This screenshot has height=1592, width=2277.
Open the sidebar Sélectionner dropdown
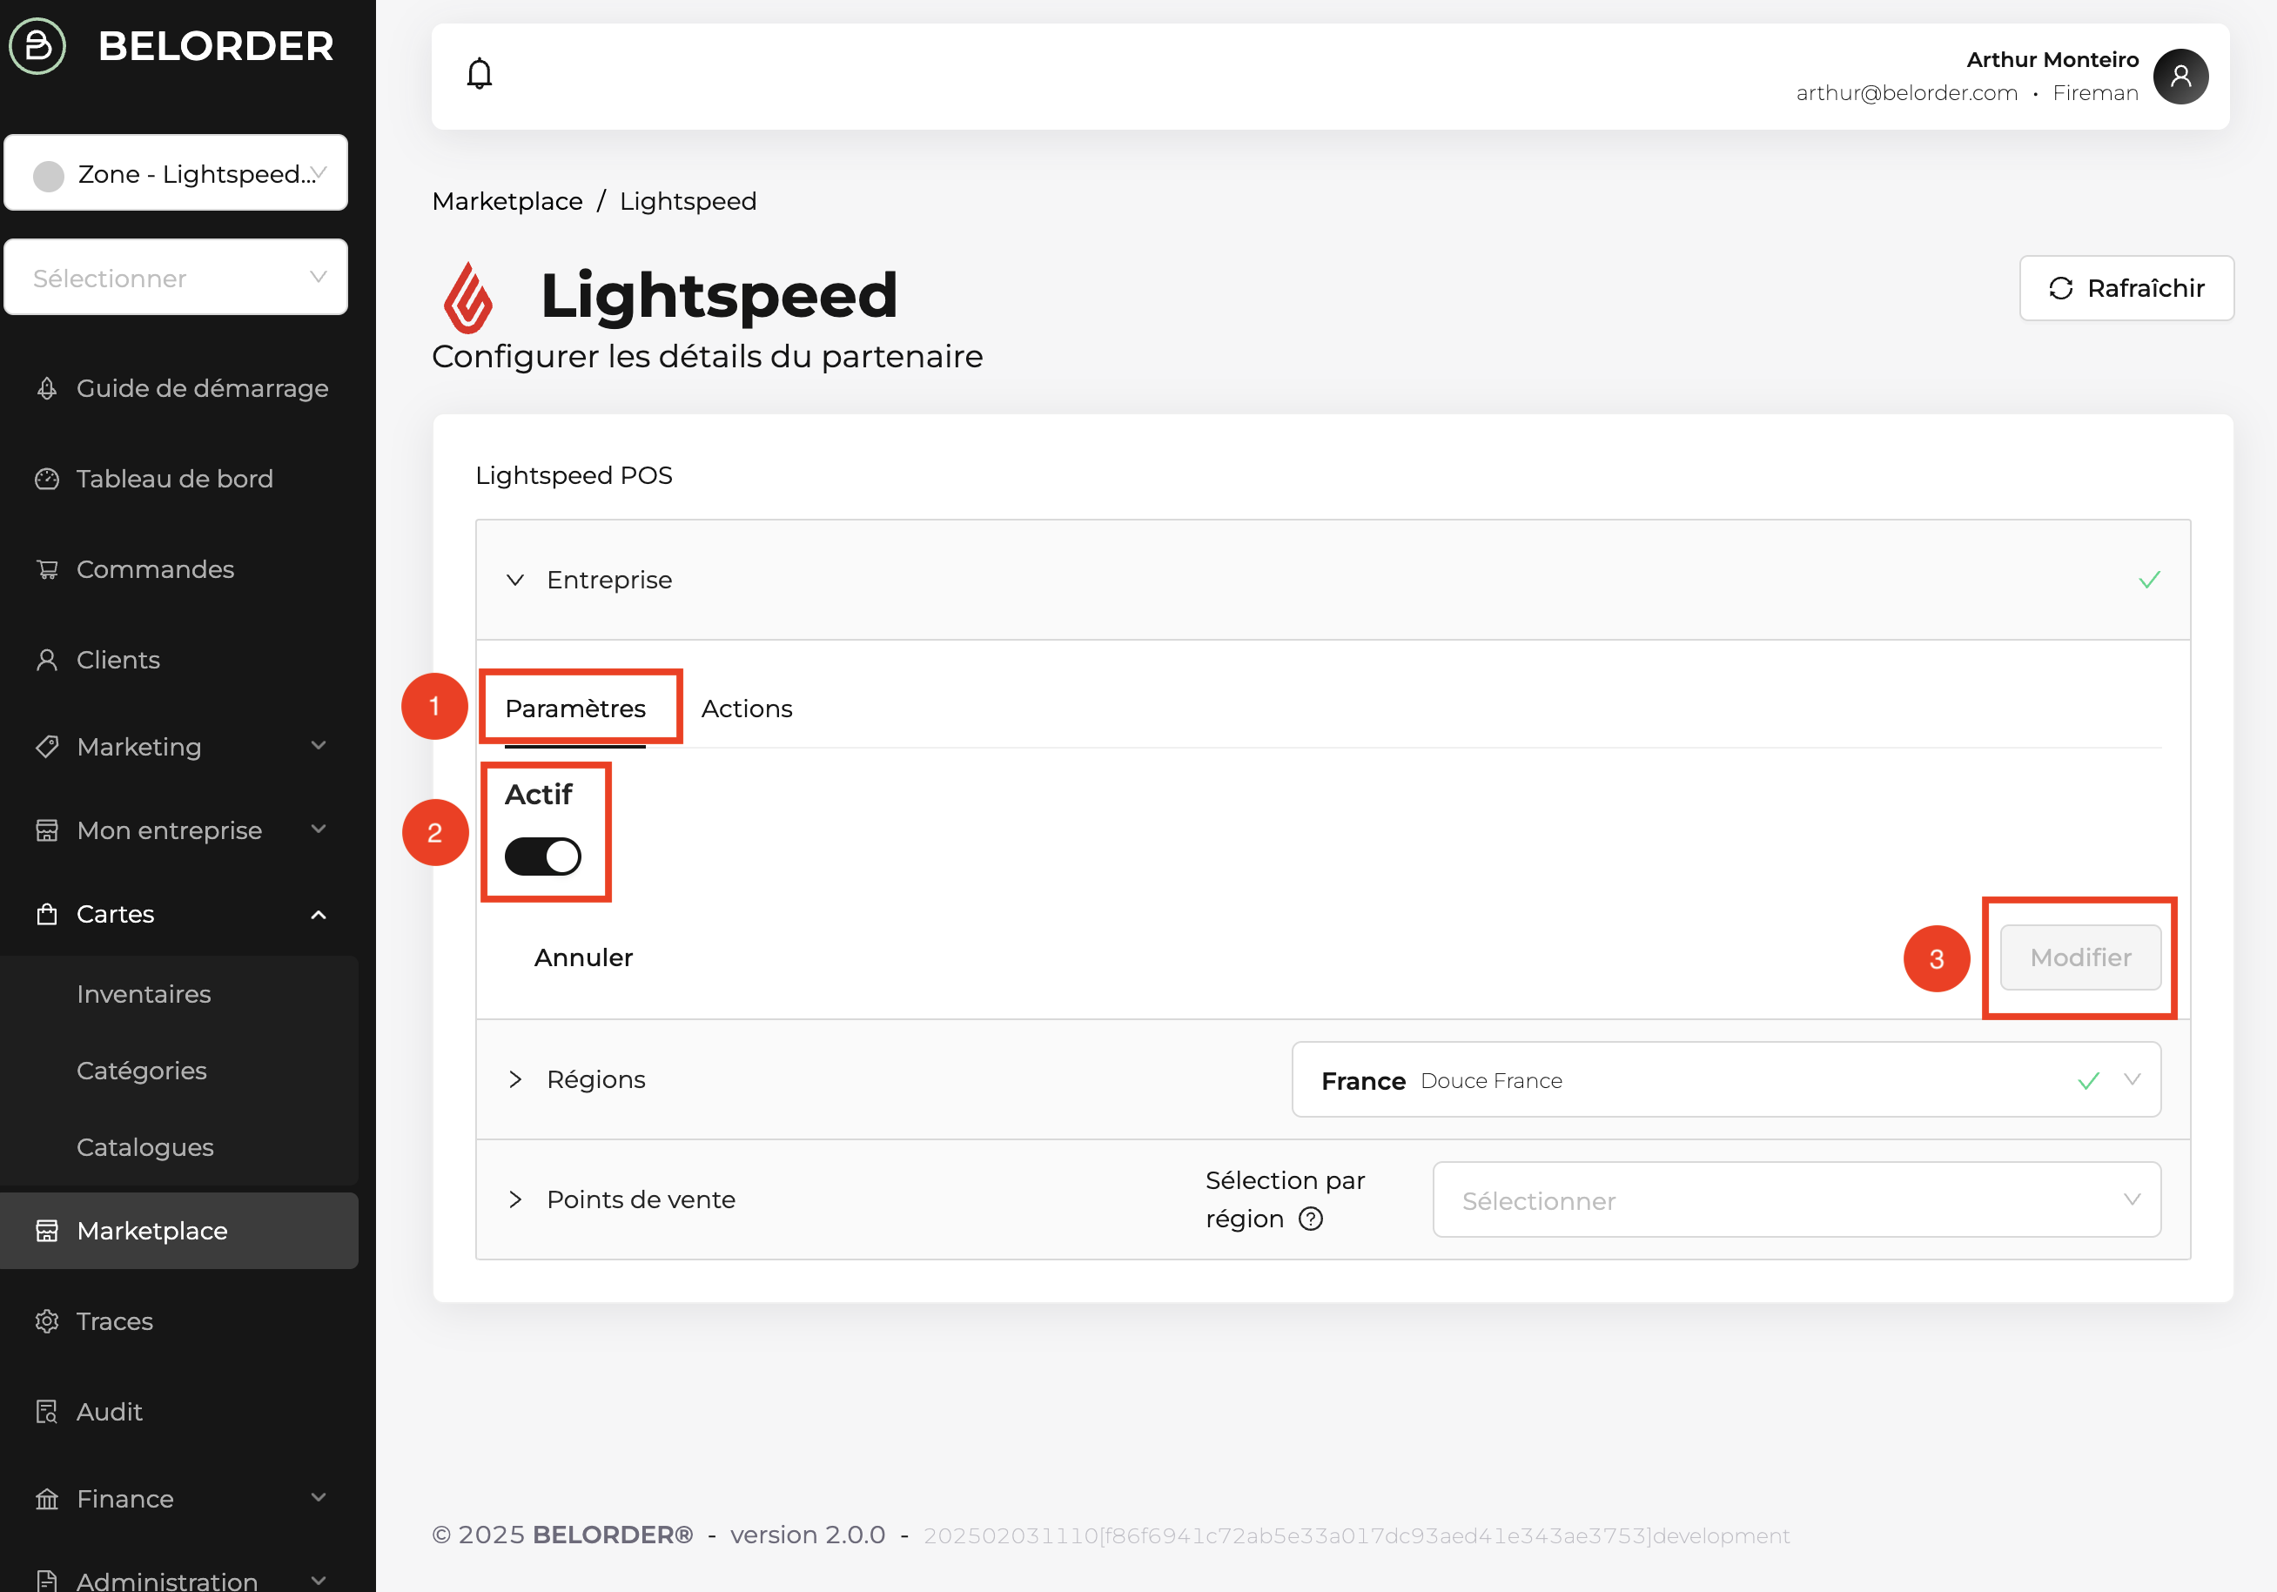pyautogui.click(x=177, y=278)
